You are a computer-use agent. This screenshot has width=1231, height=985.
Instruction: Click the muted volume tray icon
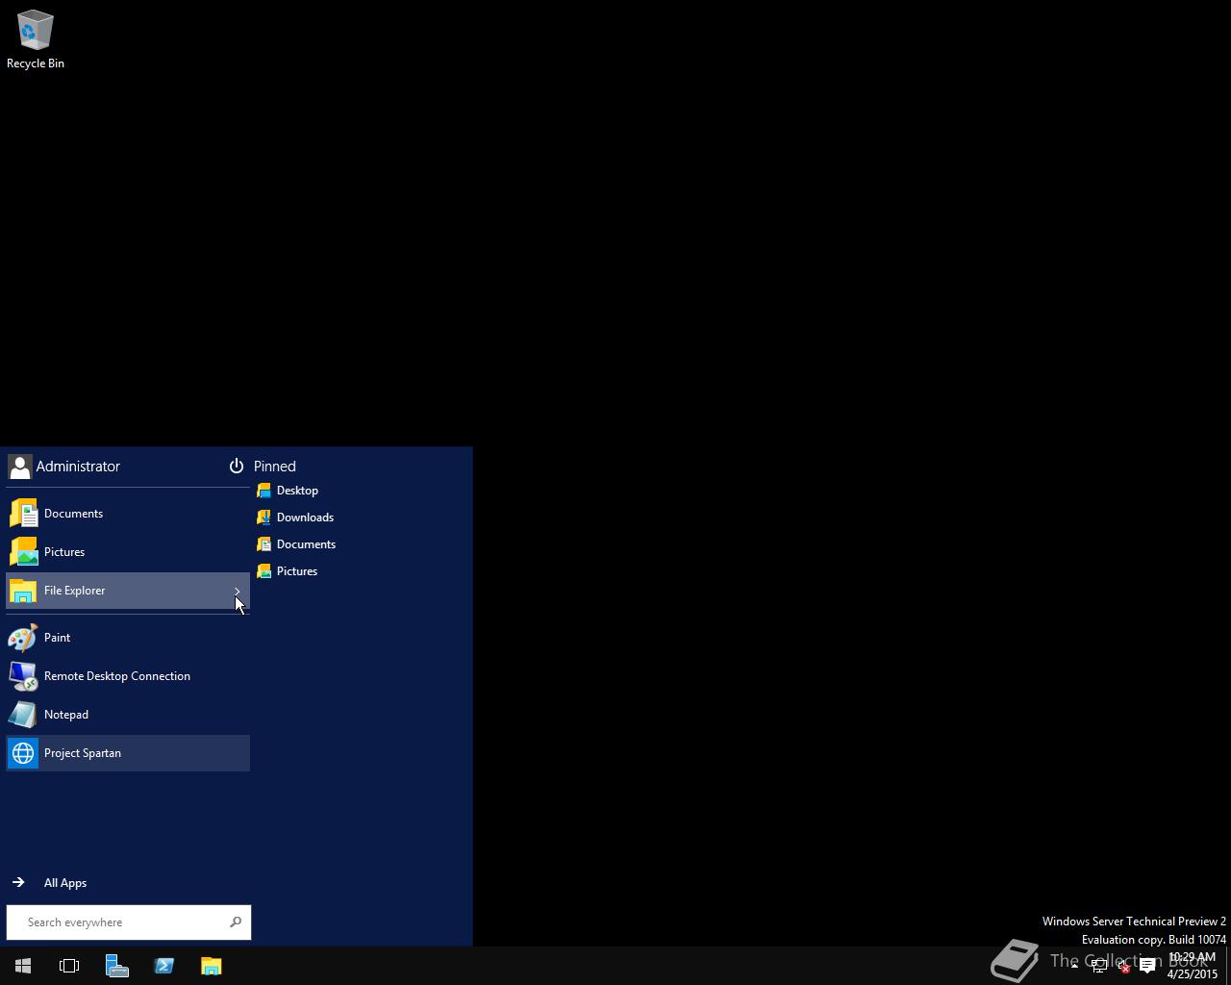(x=1122, y=966)
